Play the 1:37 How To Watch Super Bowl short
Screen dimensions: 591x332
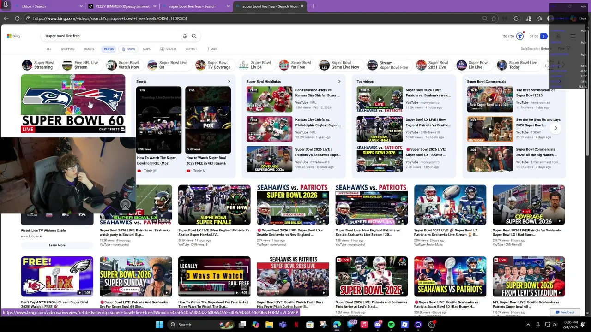pyautogui.click(x=159, y=119)
